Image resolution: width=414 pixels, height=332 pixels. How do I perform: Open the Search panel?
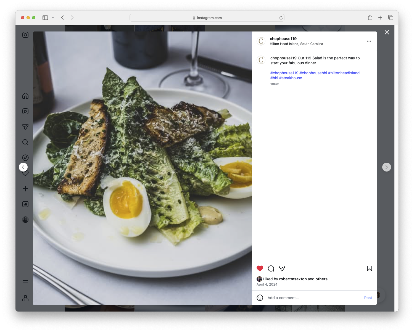25,142
